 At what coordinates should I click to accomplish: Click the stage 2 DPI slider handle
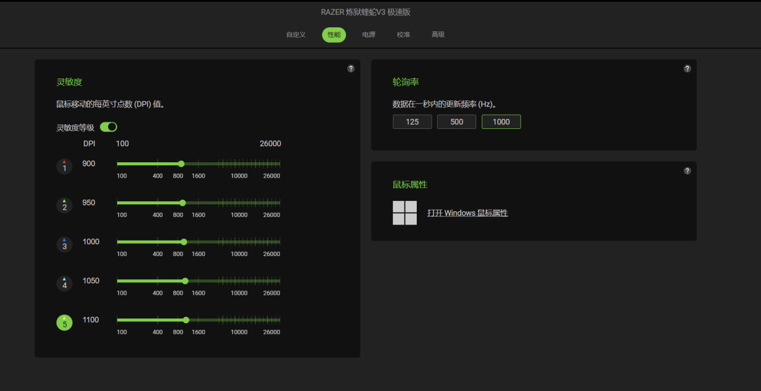point(183,203)
